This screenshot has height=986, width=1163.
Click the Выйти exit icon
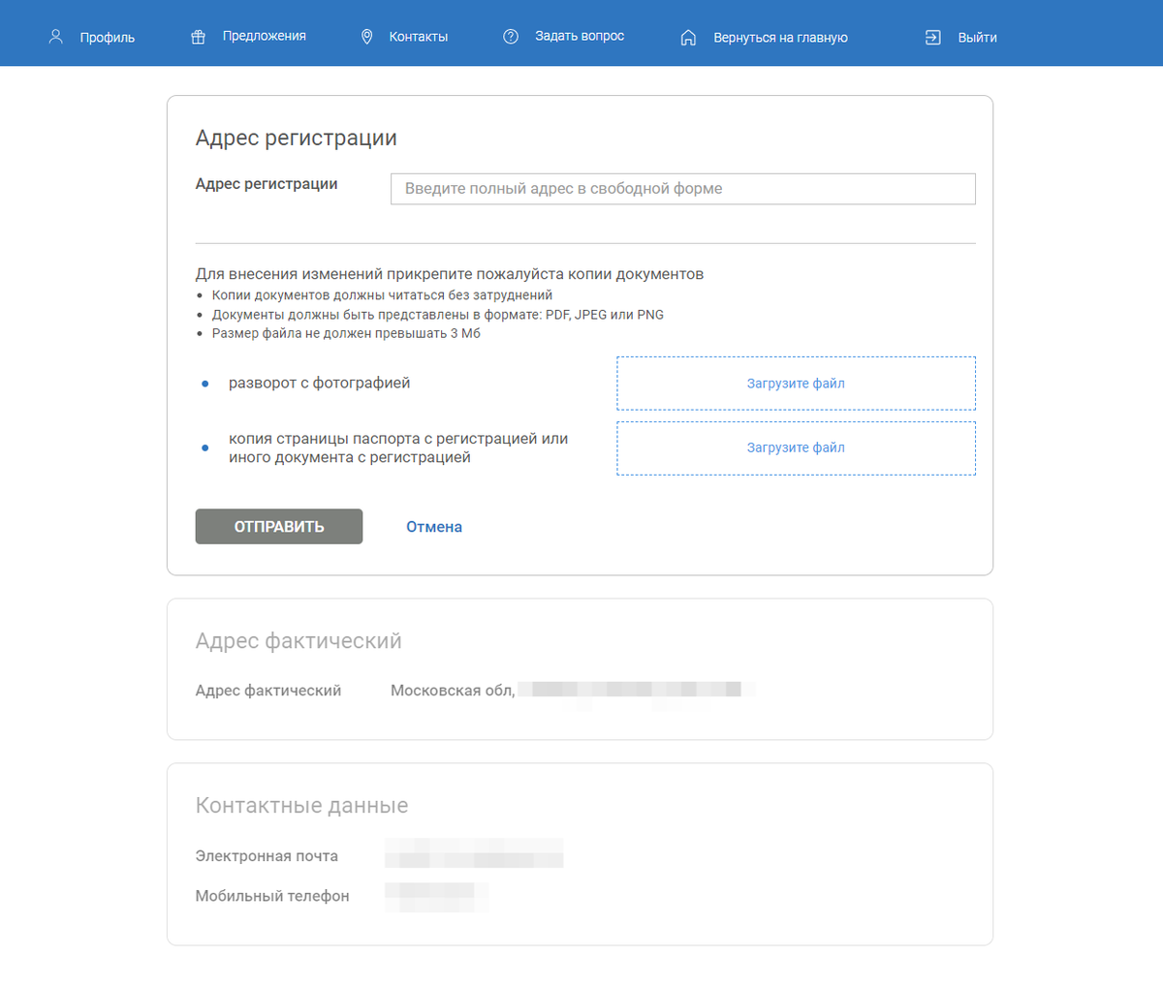tap(932, 38)
